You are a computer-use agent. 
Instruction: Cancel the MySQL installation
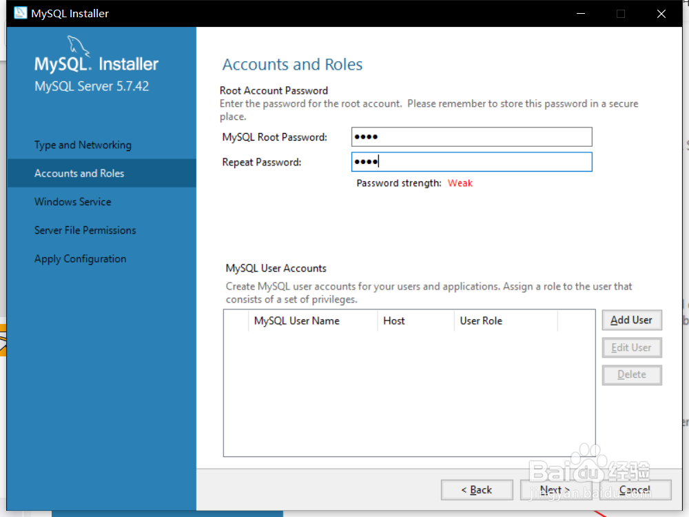click(x=635, y=489)
